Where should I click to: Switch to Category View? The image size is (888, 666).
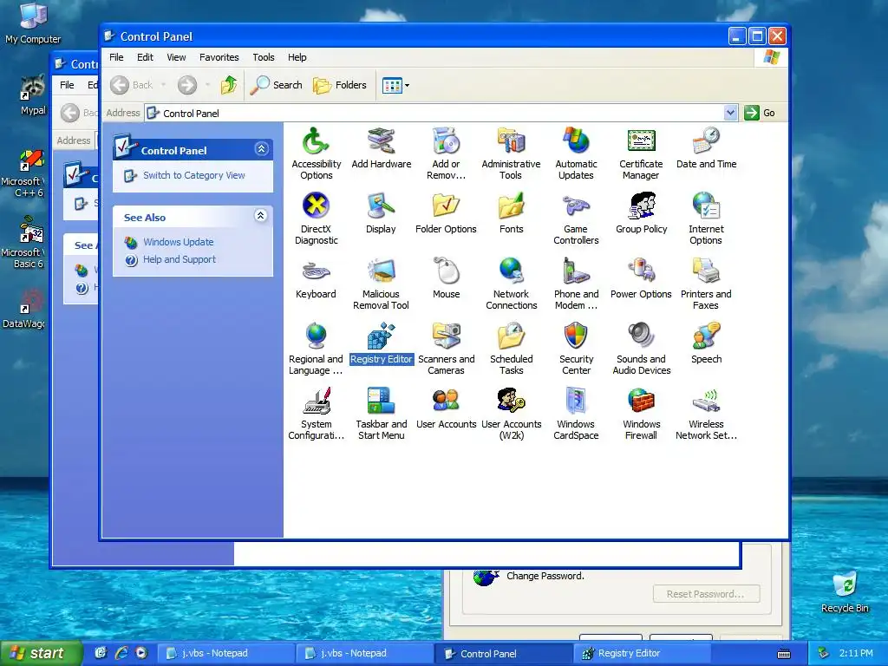[x=193, y=175]
